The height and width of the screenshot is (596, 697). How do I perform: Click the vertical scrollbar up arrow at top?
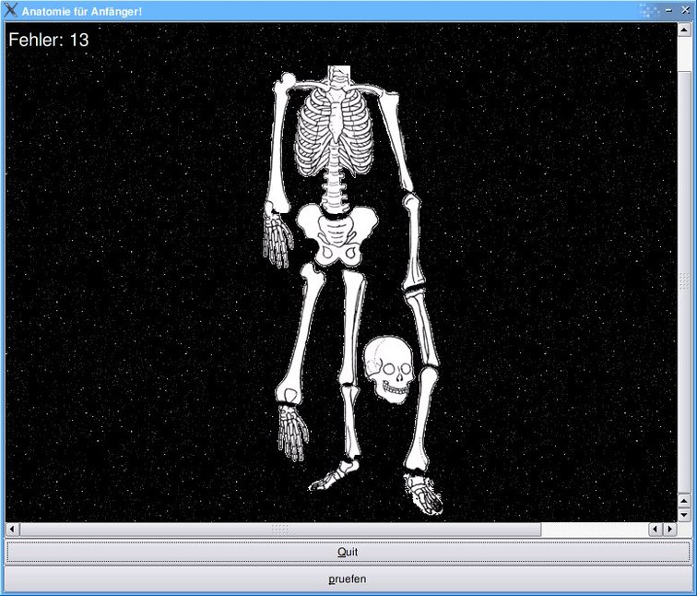(x=684, y=30)
